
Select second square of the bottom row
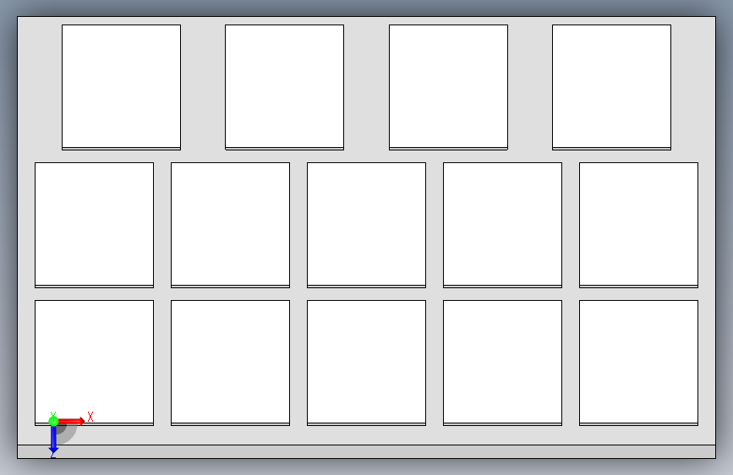click(x=231, y=363)
